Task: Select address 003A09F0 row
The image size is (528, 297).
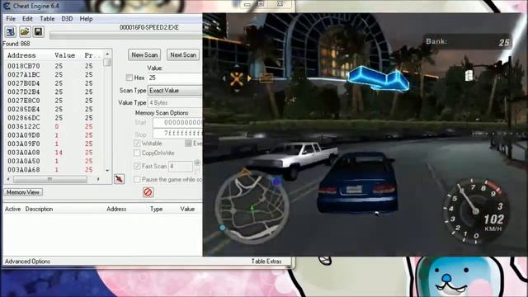Action: click(54, 144)
